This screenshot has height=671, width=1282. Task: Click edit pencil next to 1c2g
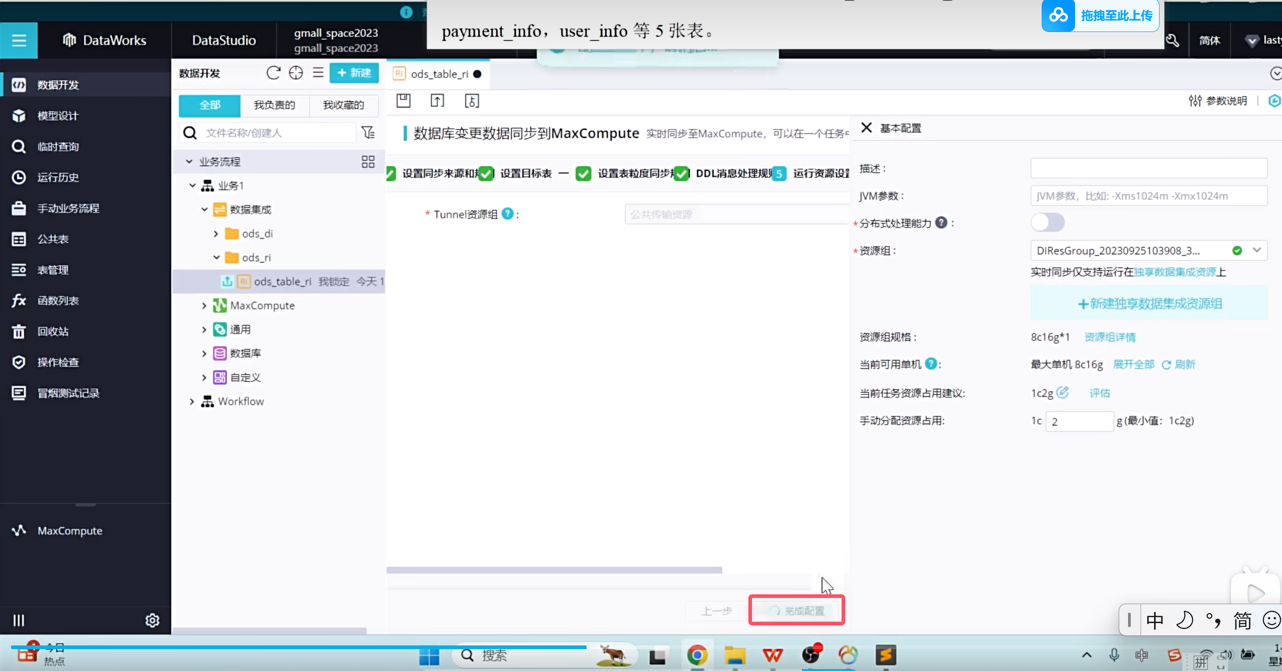pos(1062,393)
